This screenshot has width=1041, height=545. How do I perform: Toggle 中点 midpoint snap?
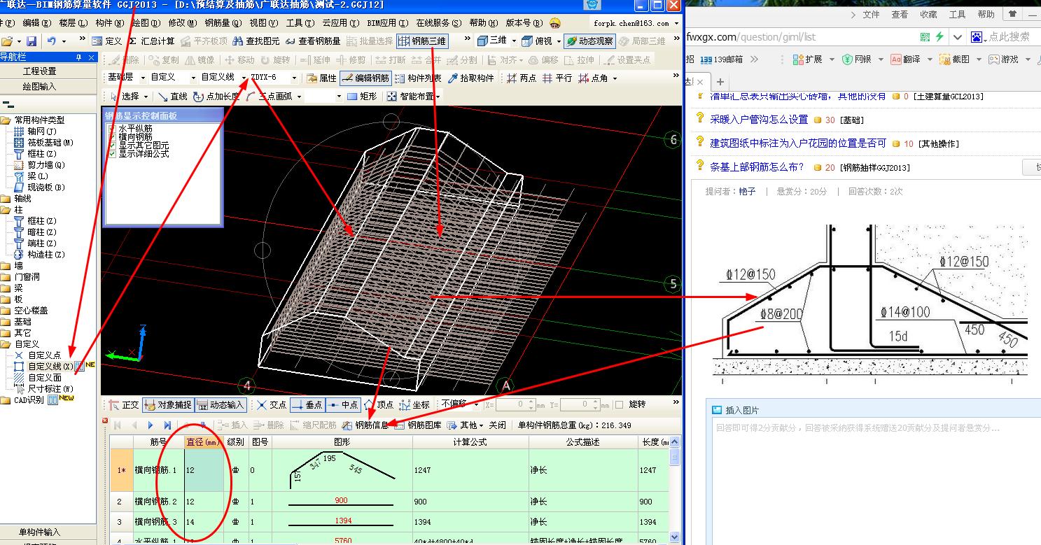pos(343,405)
